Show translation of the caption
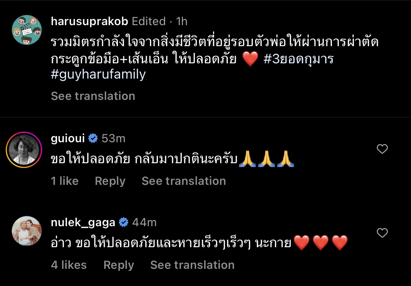 click(93, 96)
